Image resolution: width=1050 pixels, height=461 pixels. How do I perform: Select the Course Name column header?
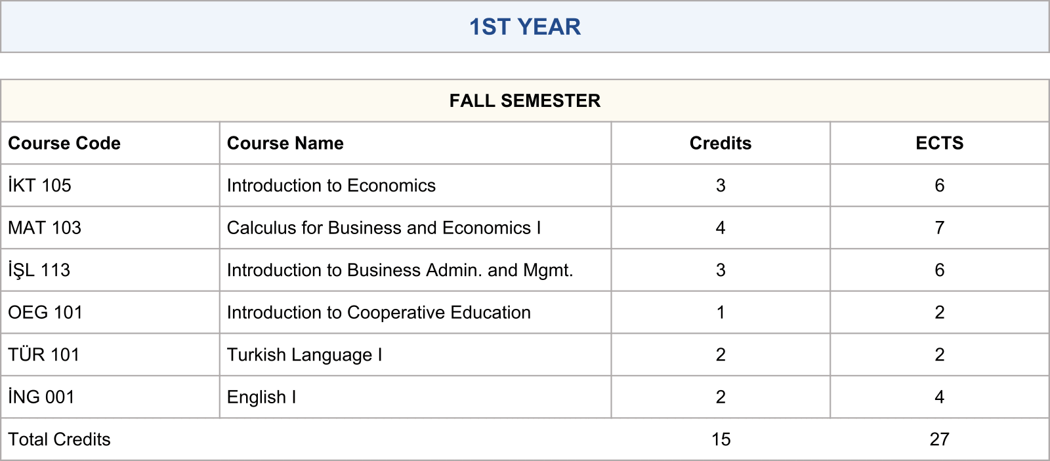(285, 143)
